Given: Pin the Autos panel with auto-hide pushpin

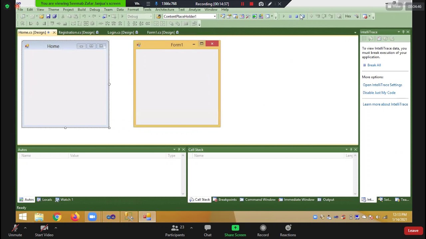Looking at the screenshot, I should (x=179, y=150).
